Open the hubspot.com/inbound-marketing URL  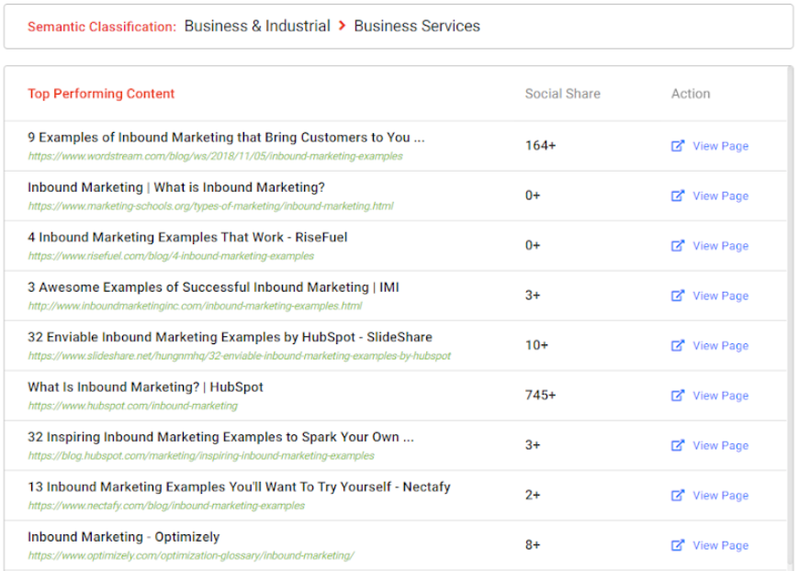pos(132,406)
